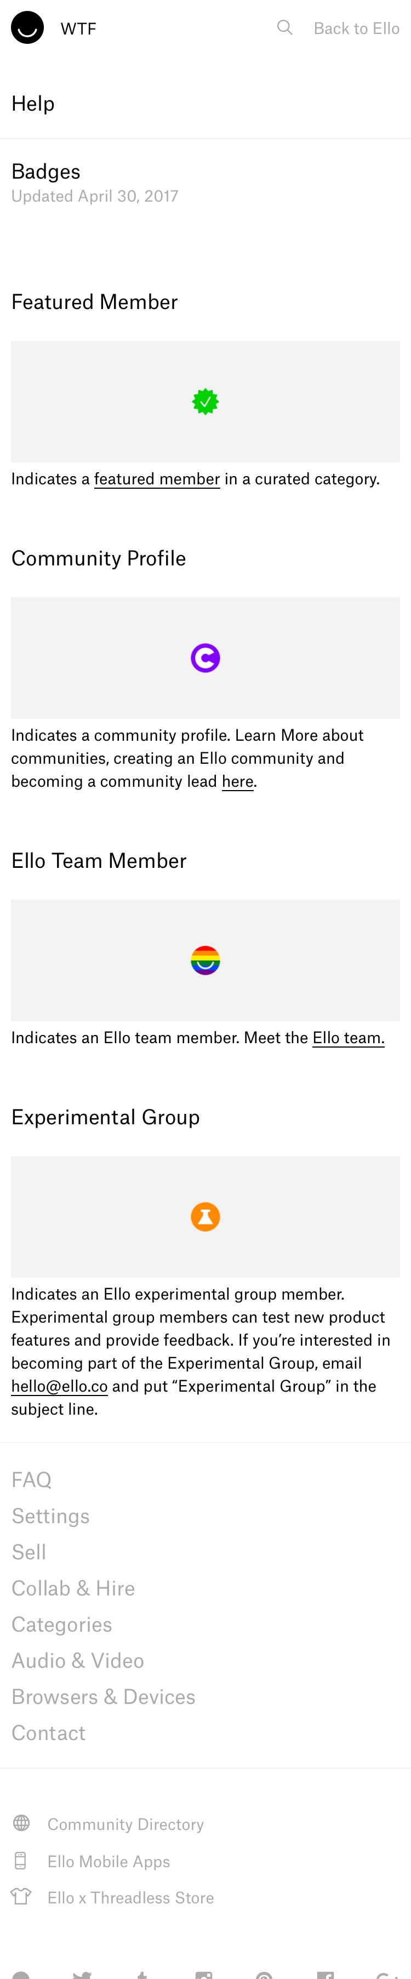Open the Settings help section
This screenshot has width=411, height=1979.
(x=51, y=1515)
